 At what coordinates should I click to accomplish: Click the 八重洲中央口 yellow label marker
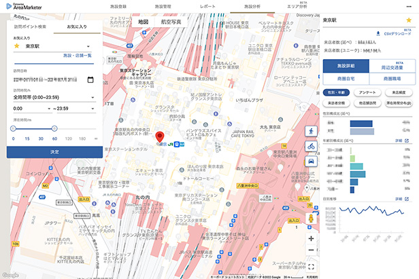pyautogui.click(x=248, y=185)
